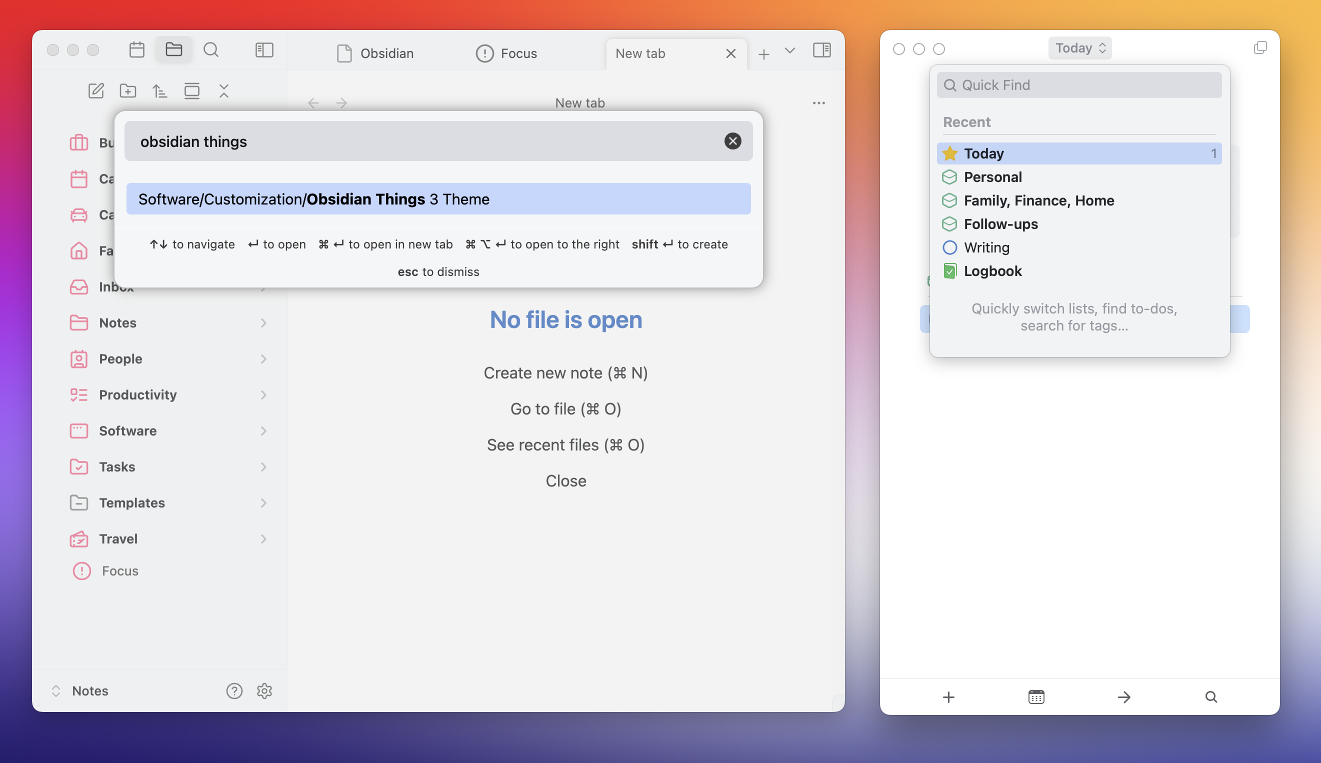Switch to the Focus tab

(x=506, y=53)
